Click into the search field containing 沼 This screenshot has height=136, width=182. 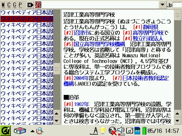[96, 5]
